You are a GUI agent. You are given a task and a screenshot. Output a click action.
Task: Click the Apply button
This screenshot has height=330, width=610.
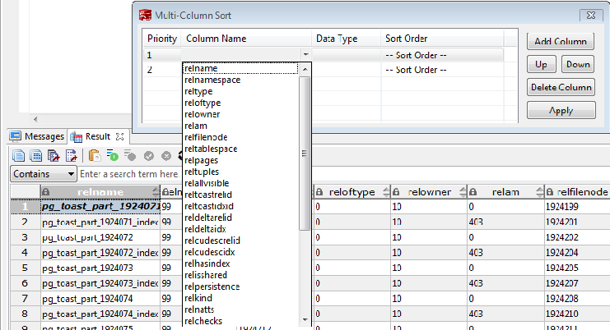pyautogui.click(x=561, y=111)
